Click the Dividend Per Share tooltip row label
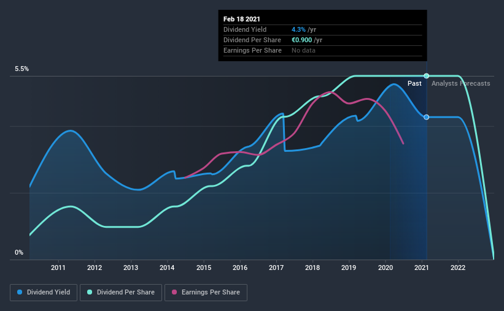The width and height of the screenshot is (504, 311). pos(252,40)
